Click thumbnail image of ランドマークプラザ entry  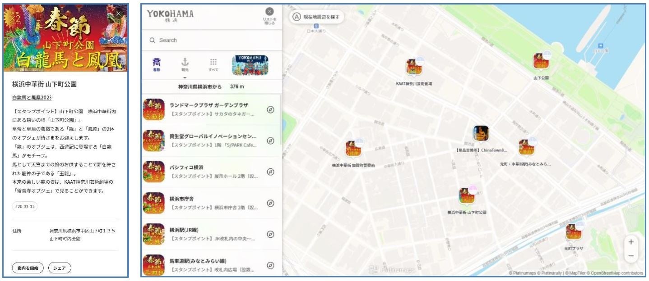153,109
